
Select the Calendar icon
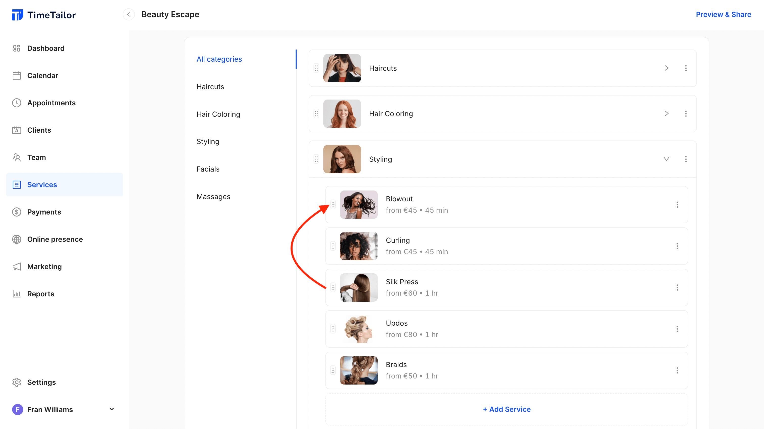pyautogui.click(x=17, y=75)
